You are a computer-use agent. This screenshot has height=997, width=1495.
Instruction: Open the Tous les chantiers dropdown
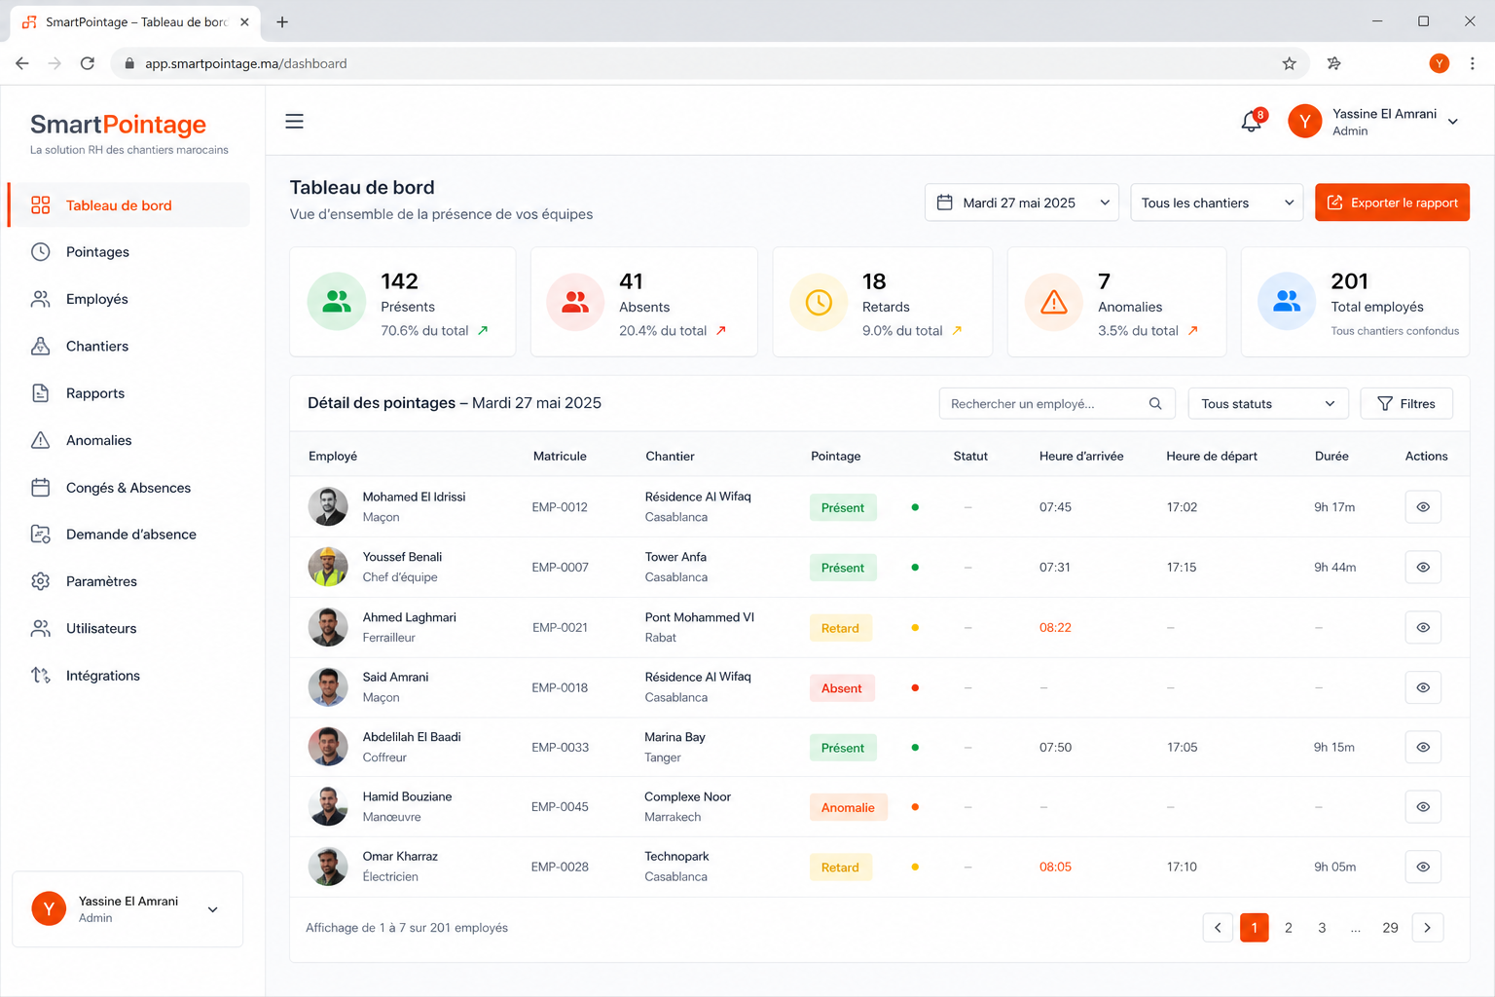(1217, 203)
